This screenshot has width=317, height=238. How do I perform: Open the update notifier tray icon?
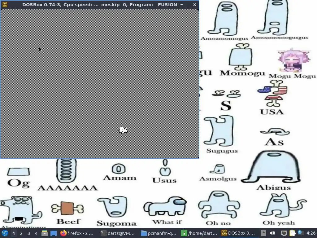(300, 233)
